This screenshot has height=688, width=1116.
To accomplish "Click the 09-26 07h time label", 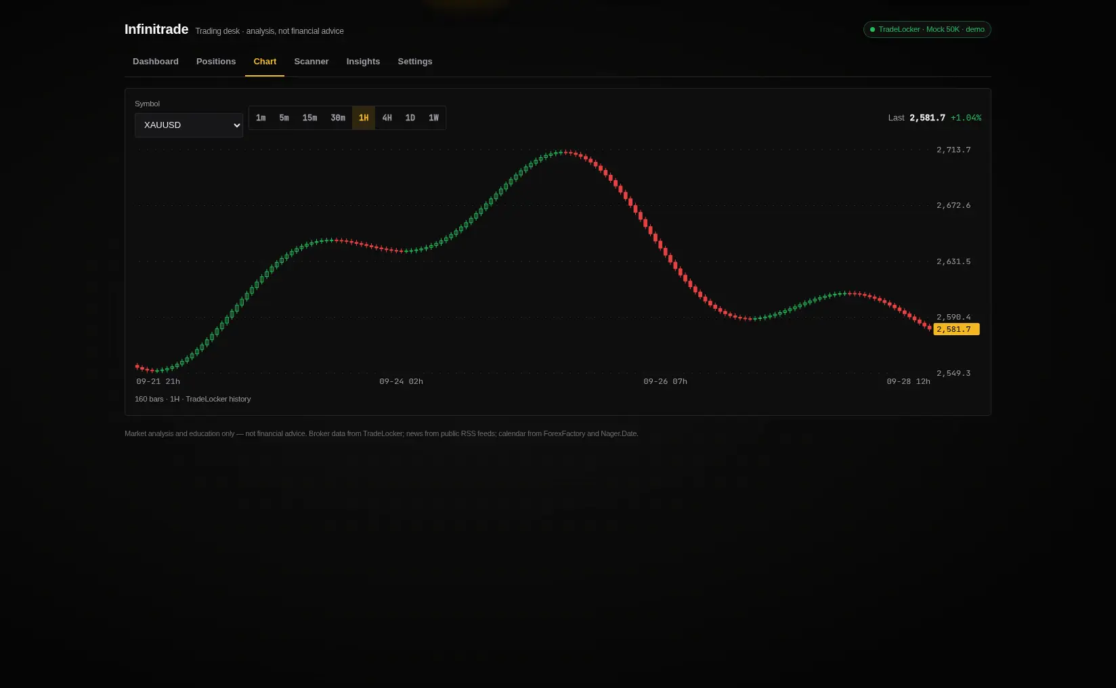I will point(665,382).
